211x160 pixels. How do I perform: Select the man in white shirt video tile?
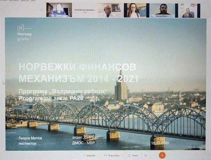[111, 10]
